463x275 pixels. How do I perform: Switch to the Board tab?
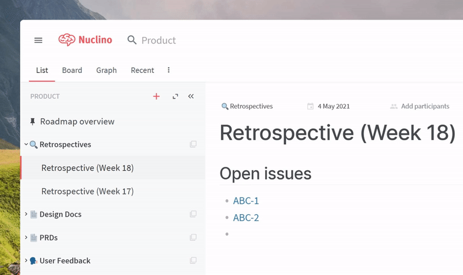click(72, 70)
